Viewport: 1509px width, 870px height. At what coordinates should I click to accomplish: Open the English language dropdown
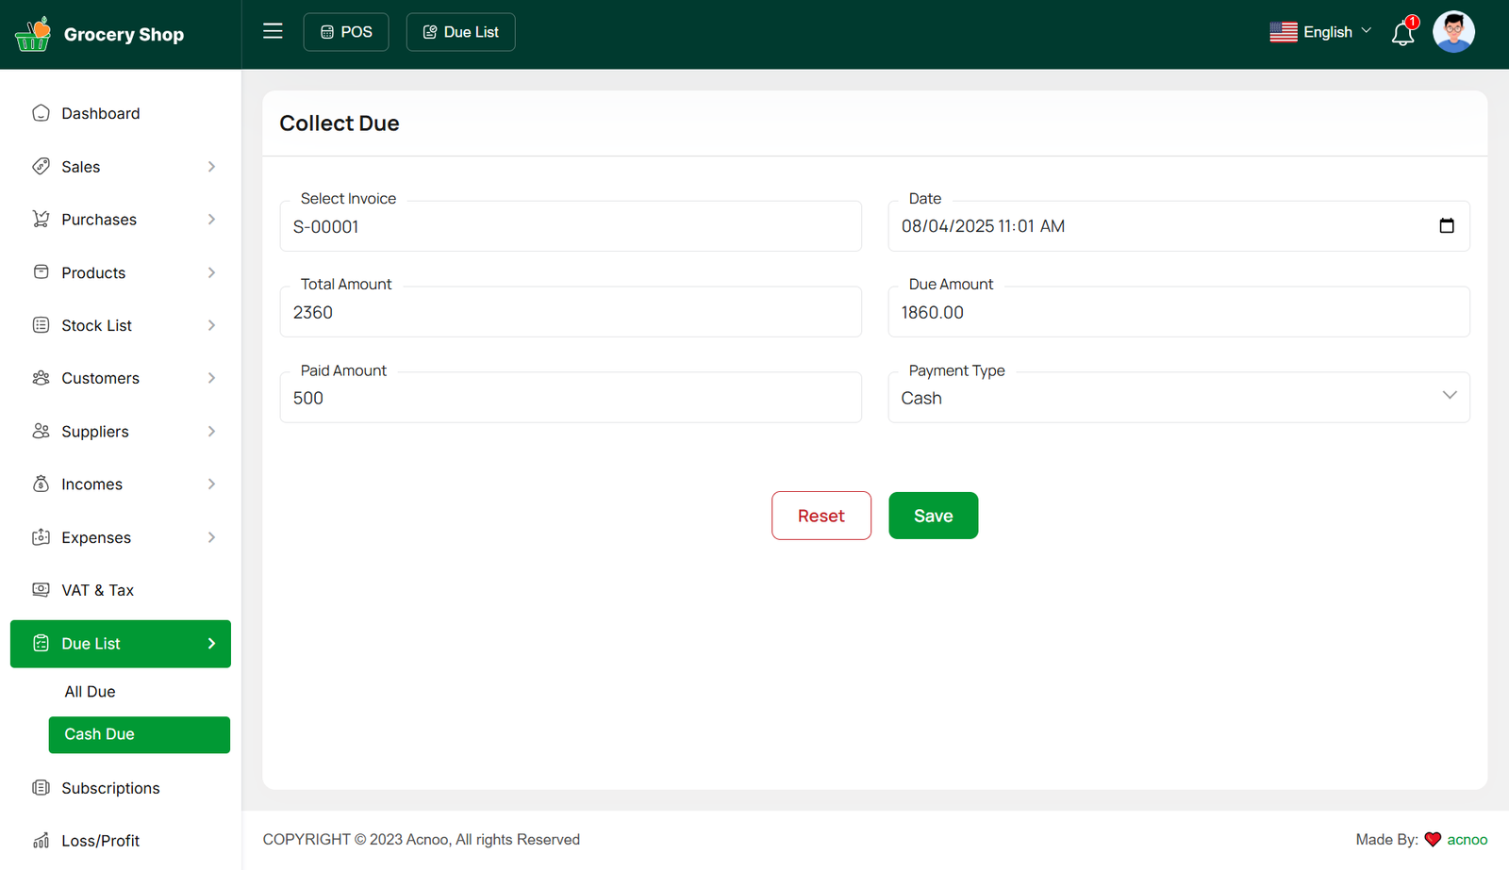point(1320,32)
